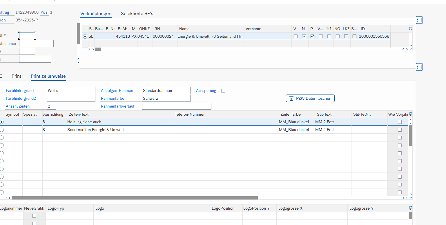The height and width of the screenshot is (225, 446).
Task: Click the horizontal scrollbar of the Zeilen-Text table
Action: coord(135,198)
